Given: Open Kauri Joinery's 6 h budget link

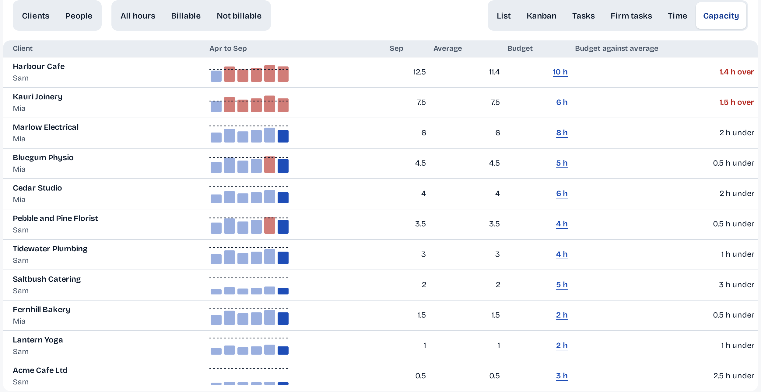Looking at the screenshot, I should pyautogui.click(x=562, y=102).
